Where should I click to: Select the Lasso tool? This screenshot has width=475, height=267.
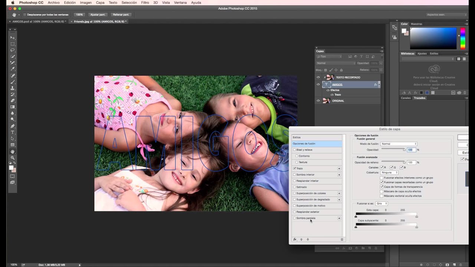pyautogui.click(x=13, y=50)
